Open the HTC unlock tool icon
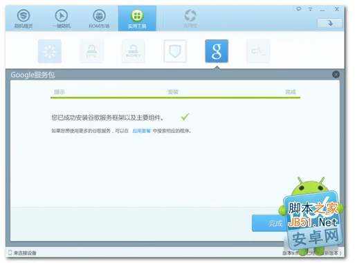This screenshot has width=355, height=263. (x=91, y=51)
